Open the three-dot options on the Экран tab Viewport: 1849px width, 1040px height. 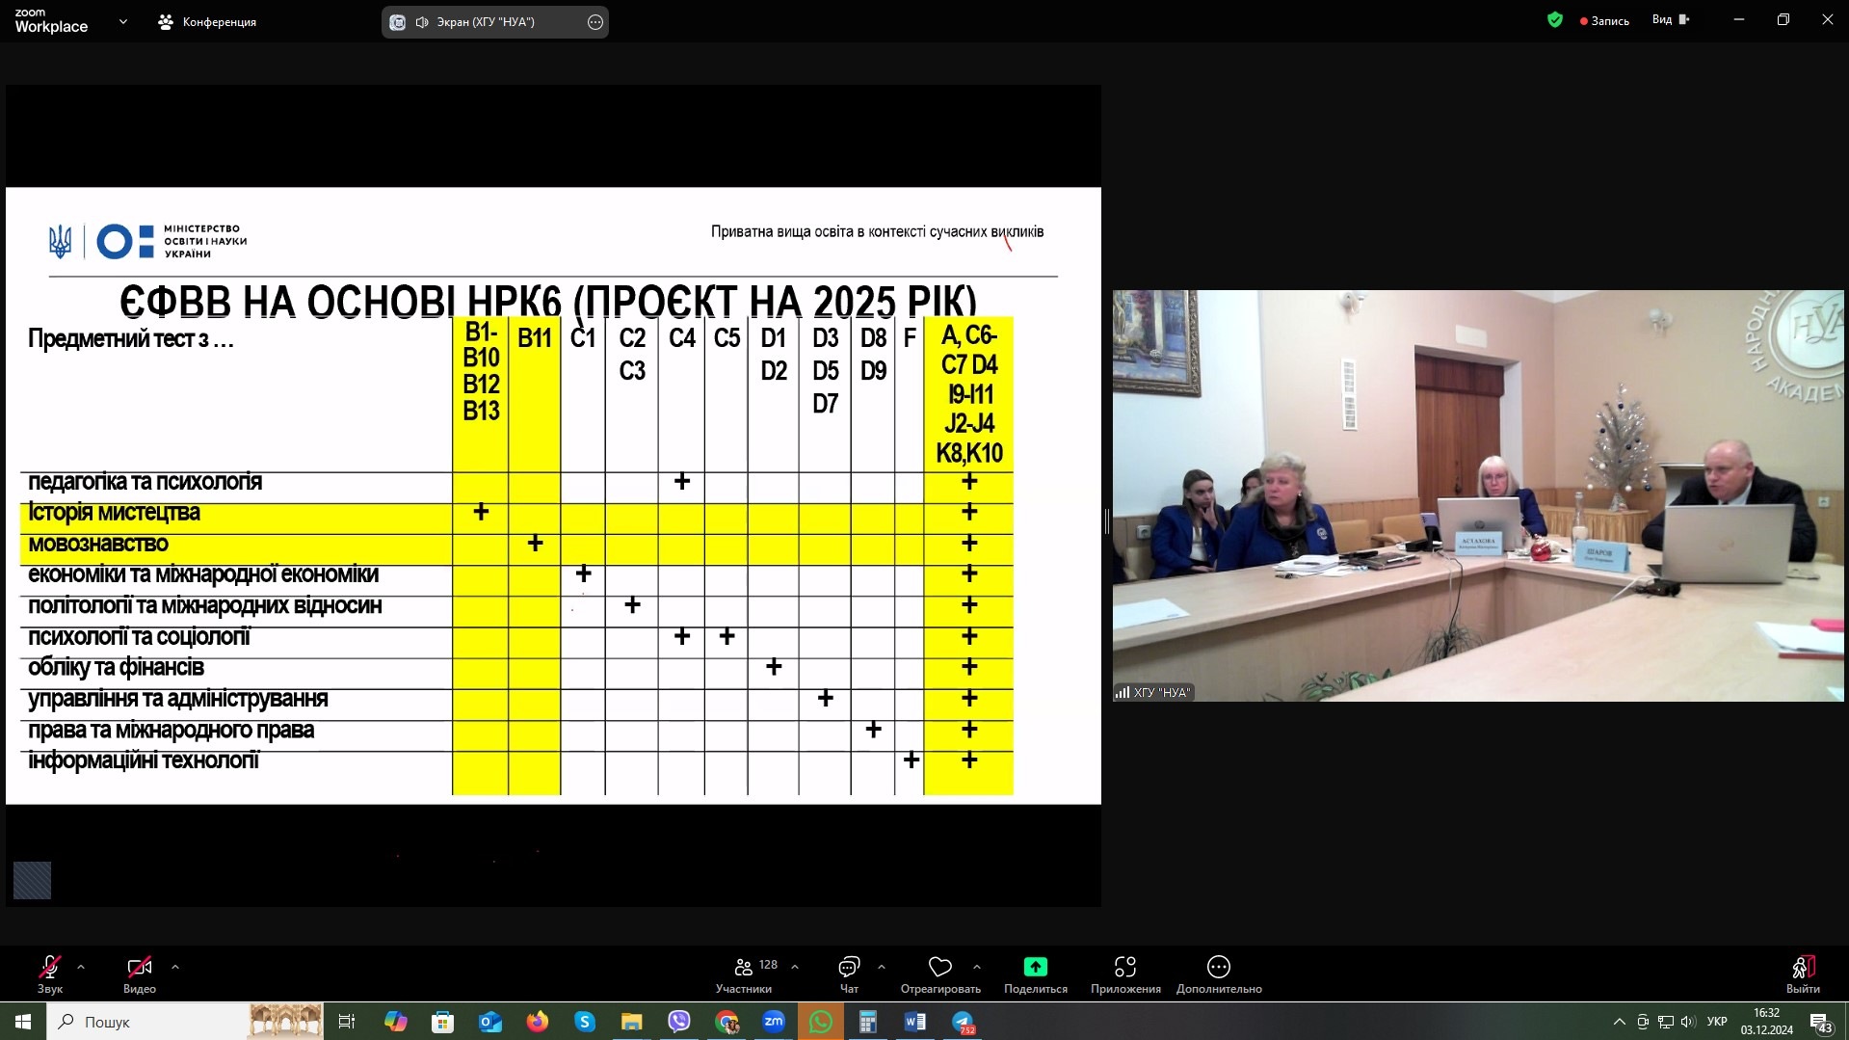click(595, 22)
